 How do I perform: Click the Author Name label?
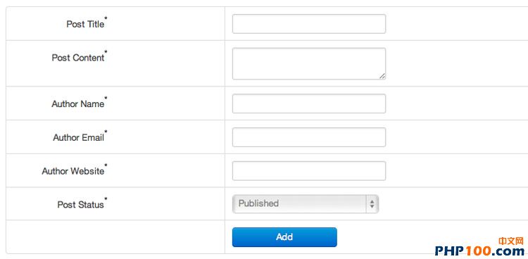pos(77,103)
